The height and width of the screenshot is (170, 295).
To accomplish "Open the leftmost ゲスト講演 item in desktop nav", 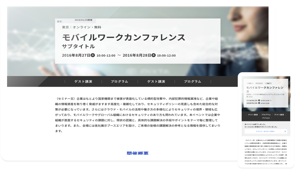I will (83, 81).
